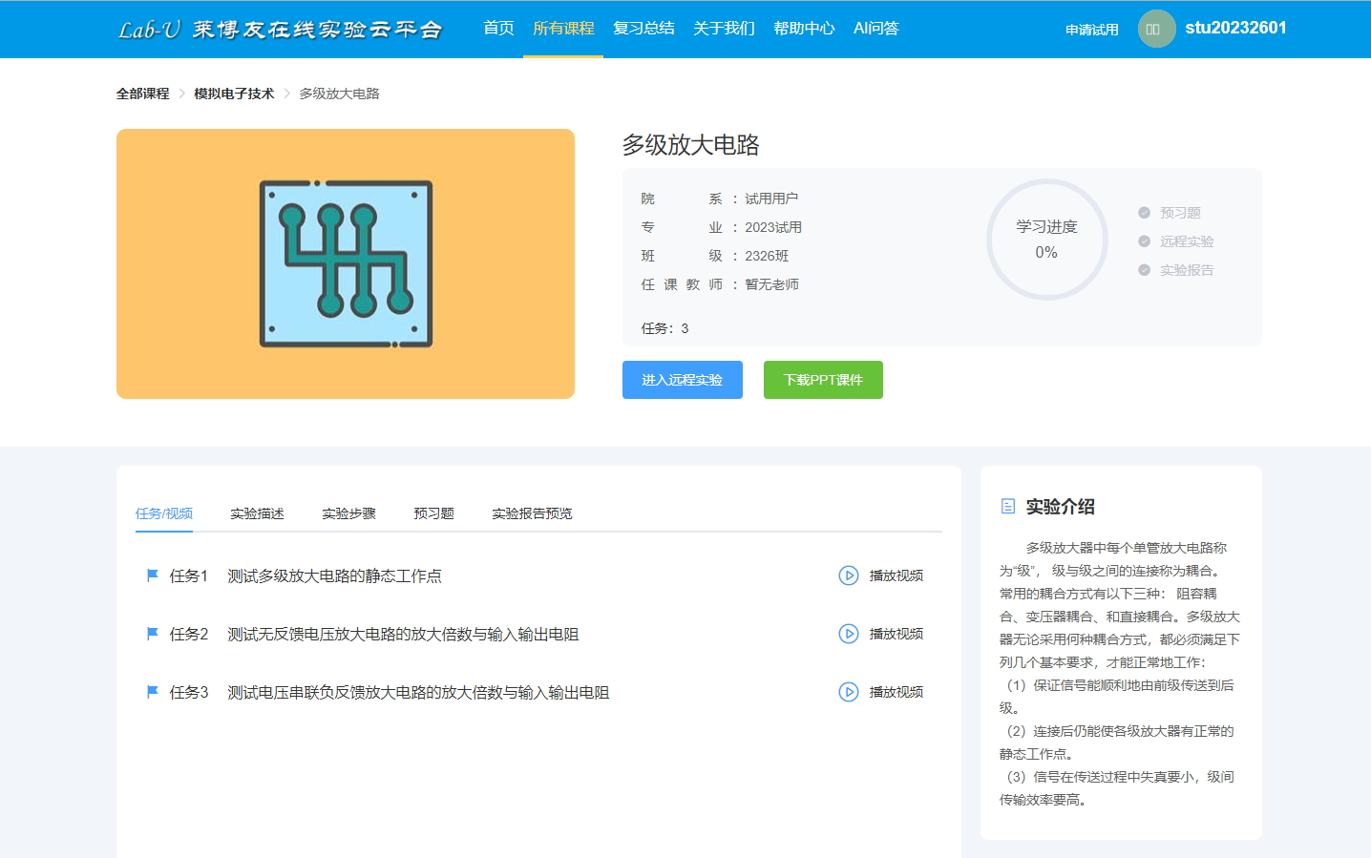The height and width of the screenshot is (858, 1371).
Task: Download the PPT courseware with 下载PPT课件
Action: tap(823, 380)
